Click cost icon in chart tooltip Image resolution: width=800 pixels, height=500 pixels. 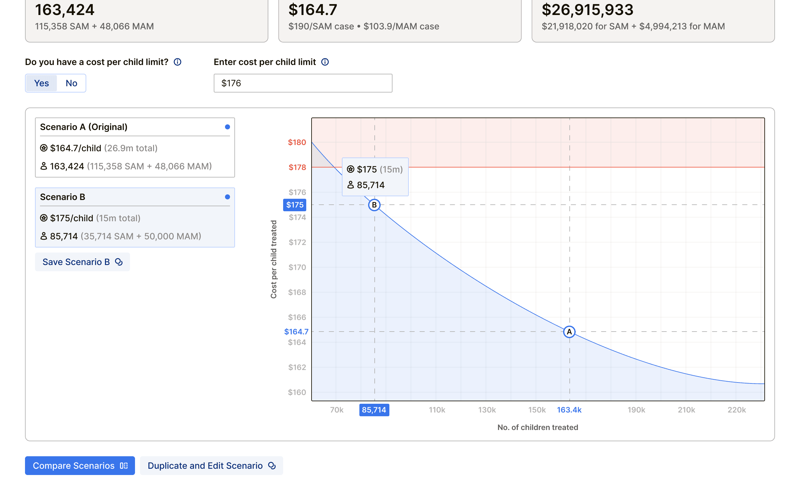tap(350, 169)
